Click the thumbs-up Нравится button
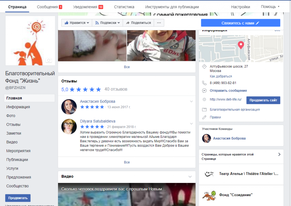 coord(77,23)
